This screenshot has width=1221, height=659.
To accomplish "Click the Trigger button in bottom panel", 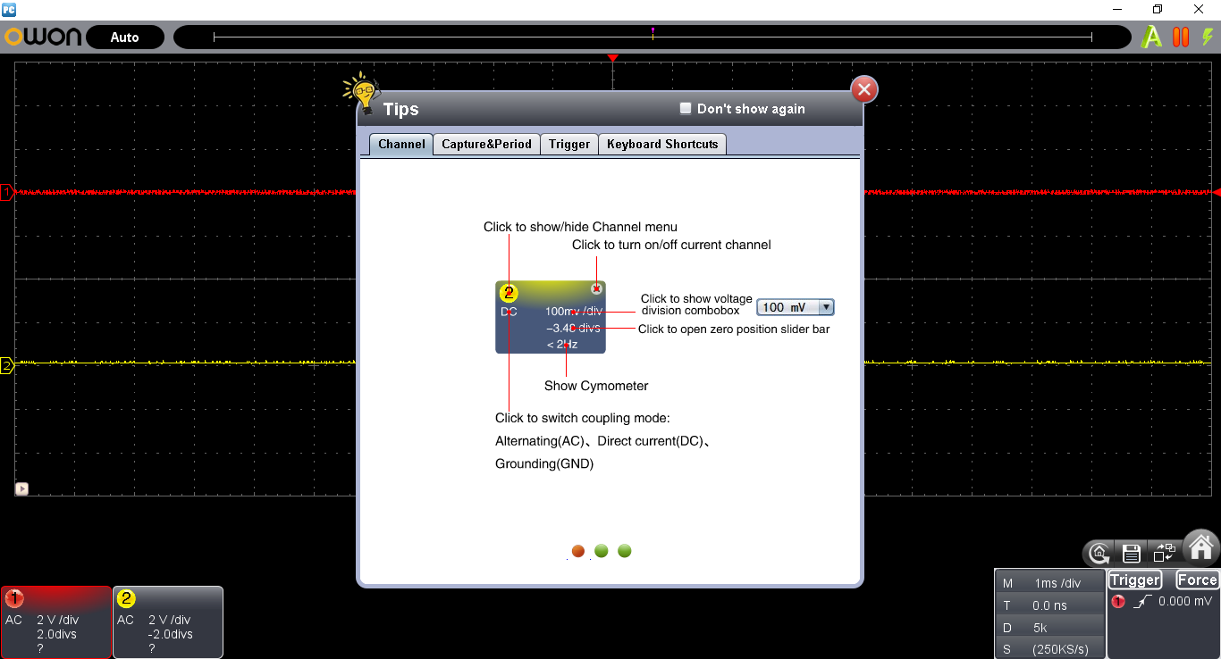I will (1135, 580).
